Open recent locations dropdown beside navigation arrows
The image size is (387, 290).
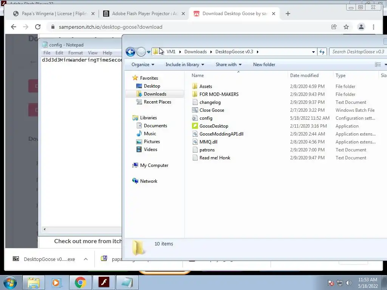click(x=149, y=52)
